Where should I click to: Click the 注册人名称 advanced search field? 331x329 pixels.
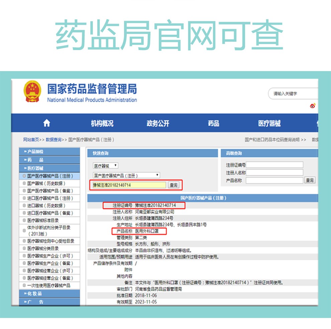(x=274, y=173)
